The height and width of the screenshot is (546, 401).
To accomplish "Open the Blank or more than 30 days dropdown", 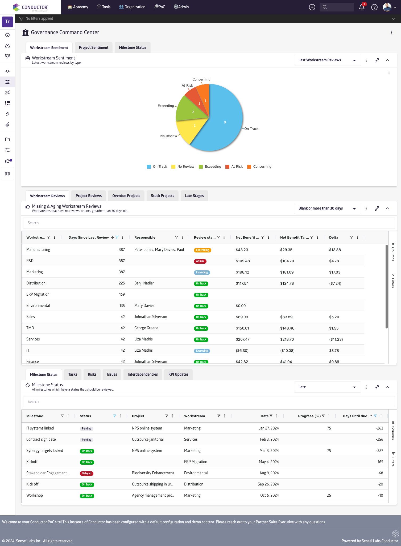I will (x=327, y=208).
